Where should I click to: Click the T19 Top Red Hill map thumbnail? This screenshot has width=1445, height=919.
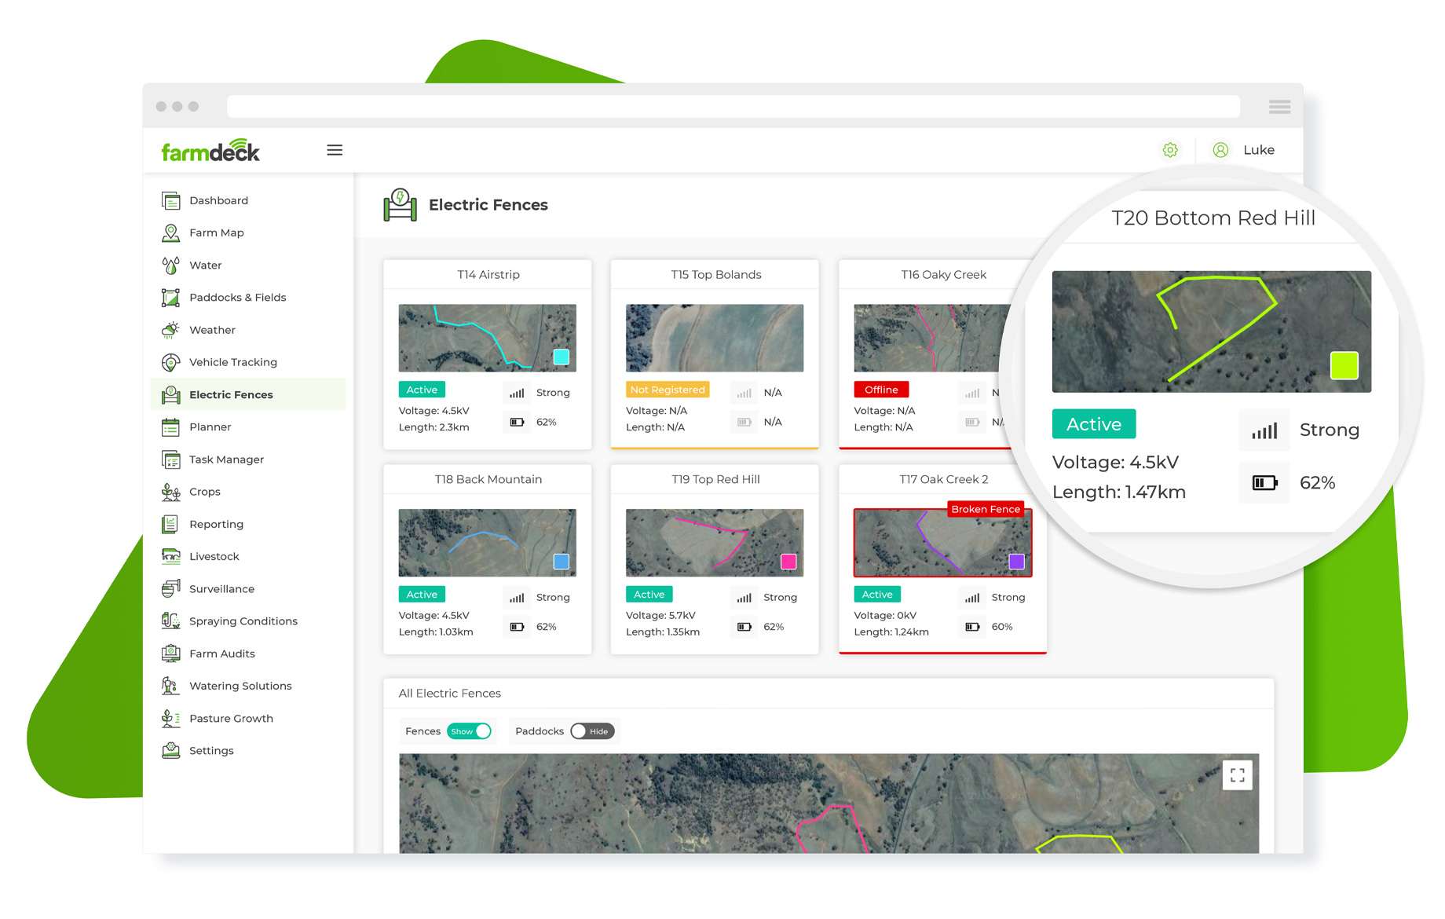pos(714,542)
